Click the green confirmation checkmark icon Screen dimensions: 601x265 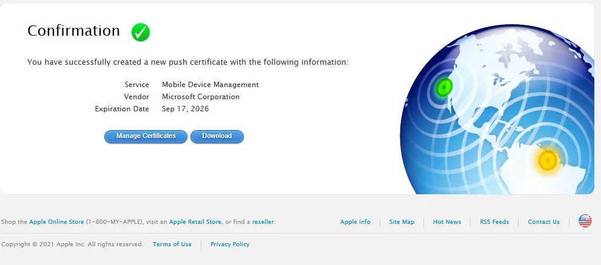pos(141,32)
